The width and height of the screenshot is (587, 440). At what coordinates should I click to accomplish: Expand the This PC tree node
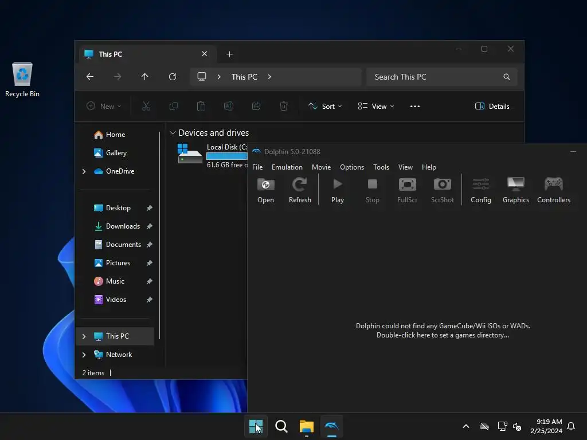84,336
